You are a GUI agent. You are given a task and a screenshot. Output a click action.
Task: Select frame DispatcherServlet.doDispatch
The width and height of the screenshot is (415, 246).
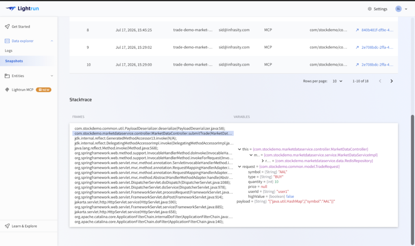point(152,182)
